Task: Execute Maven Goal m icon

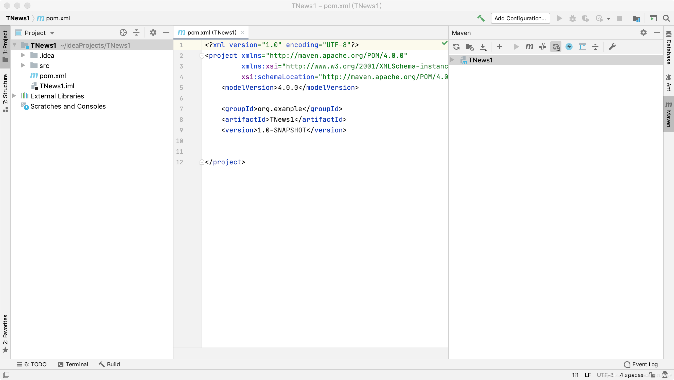Action: [529, 47]
